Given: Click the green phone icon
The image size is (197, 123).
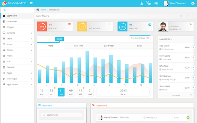Looking at the screenshot, I should [191, 24].
